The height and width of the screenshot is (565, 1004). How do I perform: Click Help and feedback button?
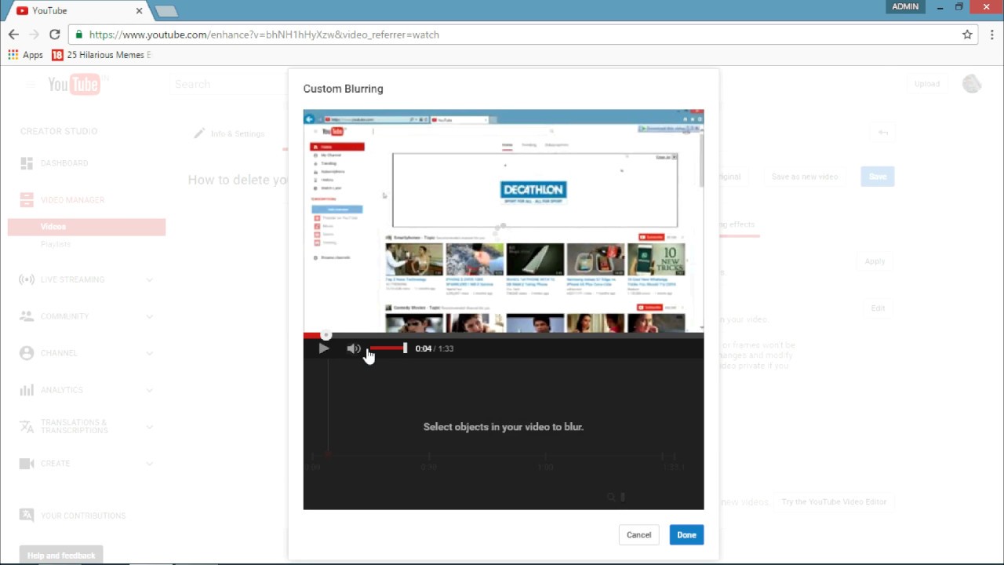point(61,556)
